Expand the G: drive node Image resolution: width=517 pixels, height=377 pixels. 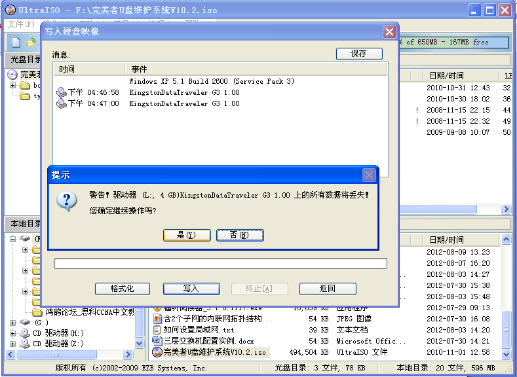coord(12,323)
